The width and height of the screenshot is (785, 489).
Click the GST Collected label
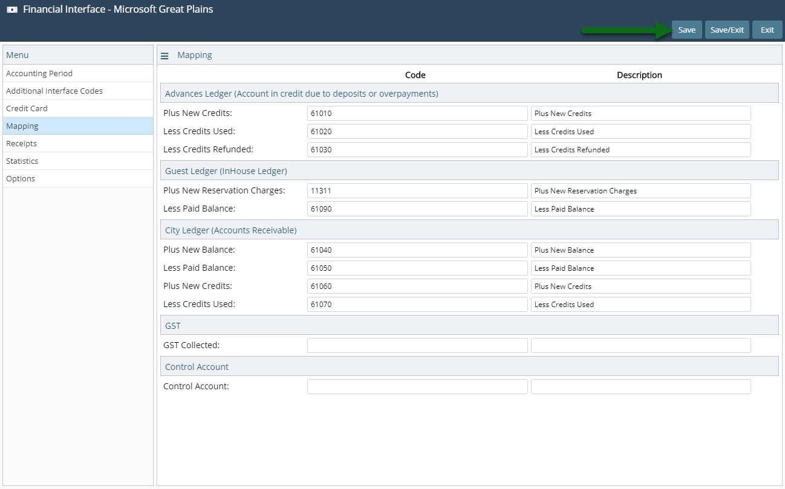click(192, 345)
